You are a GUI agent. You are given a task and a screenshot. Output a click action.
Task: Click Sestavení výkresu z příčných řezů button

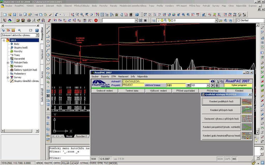221,119
